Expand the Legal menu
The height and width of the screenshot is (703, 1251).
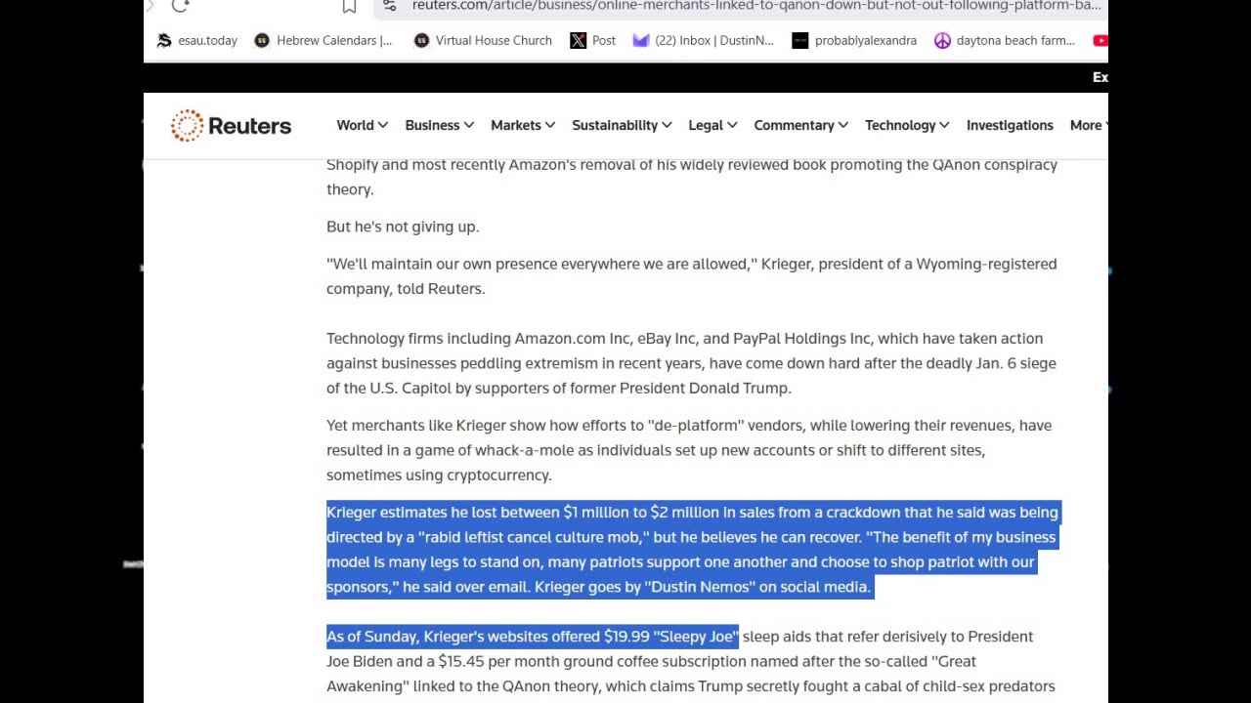point(712,125)
